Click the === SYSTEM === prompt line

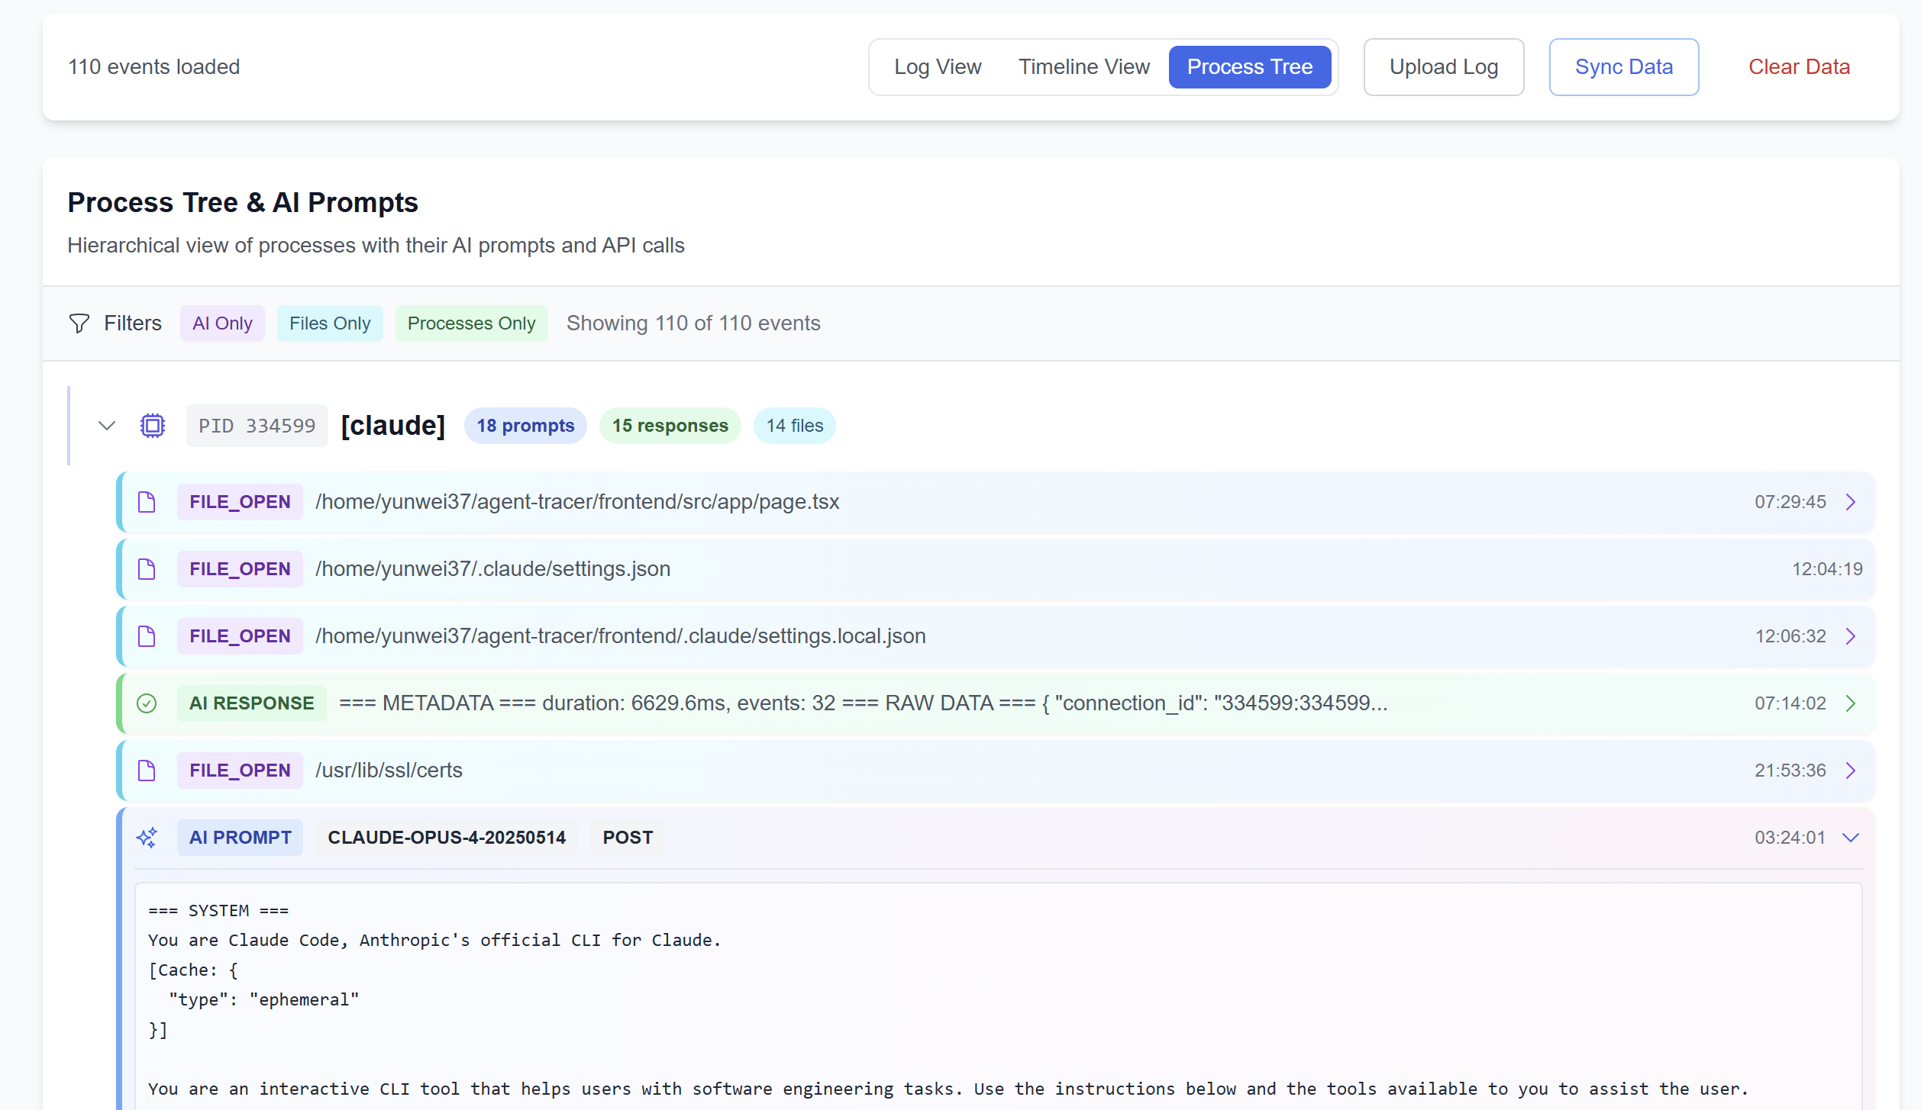[x=218, y=911]
